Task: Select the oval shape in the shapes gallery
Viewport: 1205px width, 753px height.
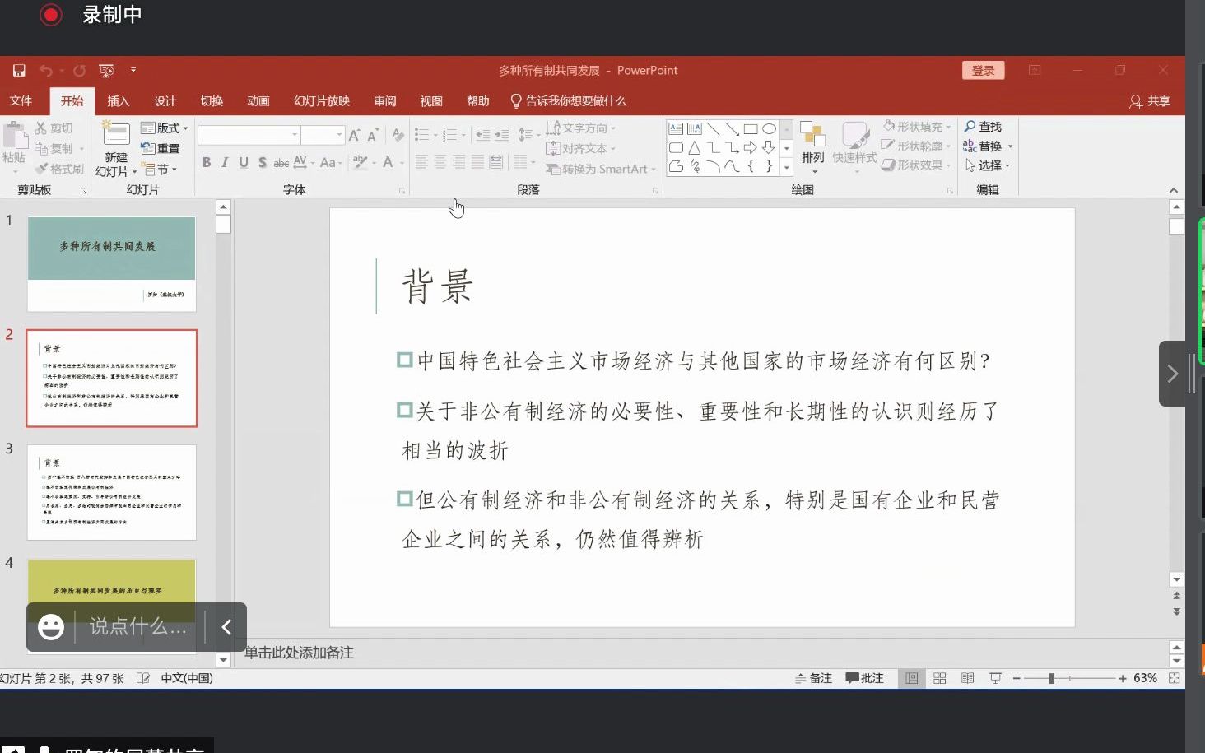Action: pyautogui.click(x=769, y=128)
